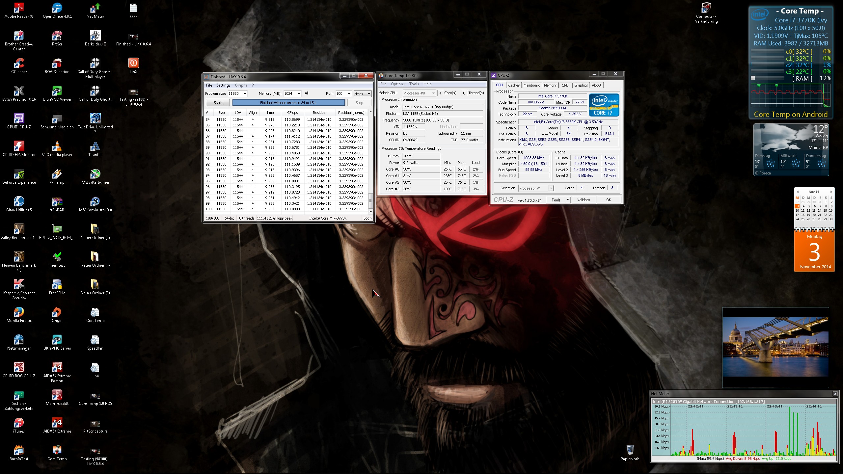Screen dimensions: 843x474
Task: Launch the Titanfall desktop shortcut
Action: 95,148
